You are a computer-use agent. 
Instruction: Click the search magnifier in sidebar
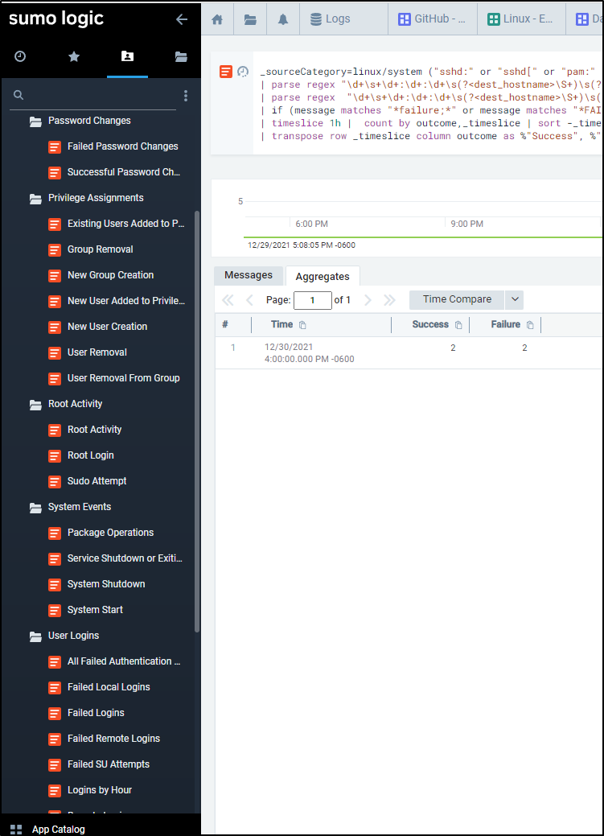[18, 95]
